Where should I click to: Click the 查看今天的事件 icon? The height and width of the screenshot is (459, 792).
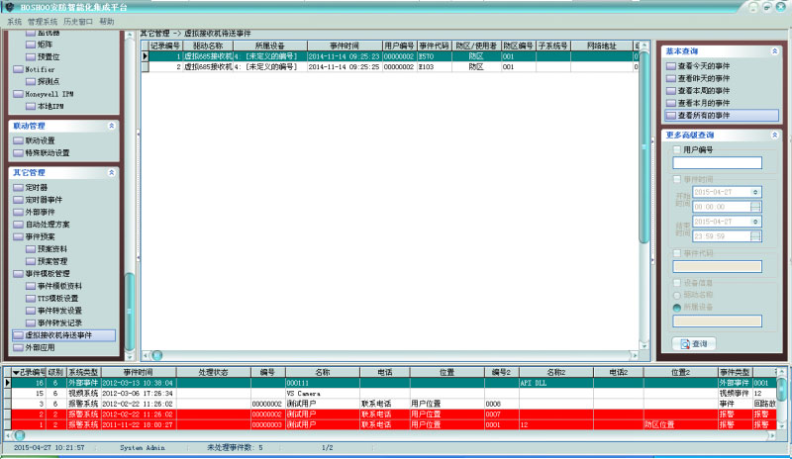tap(671, 65)
